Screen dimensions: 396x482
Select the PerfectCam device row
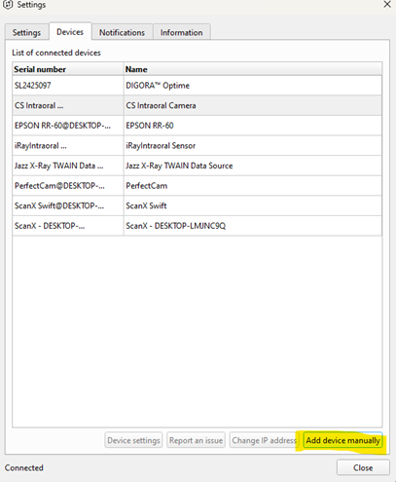click(198, 186)
